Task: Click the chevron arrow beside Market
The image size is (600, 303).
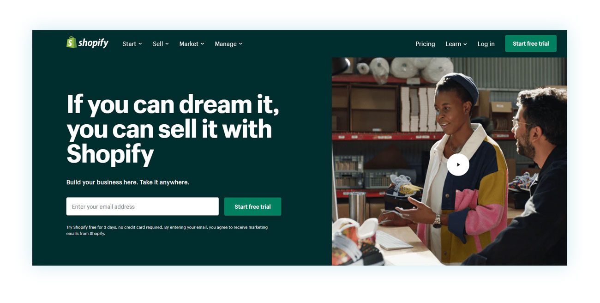Action: [202, 44]
